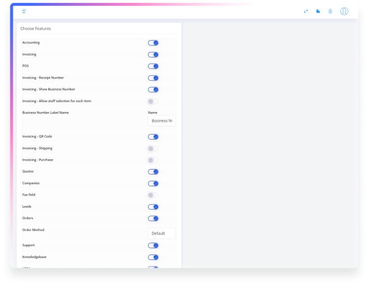The image size is (368, 285).
Task: Open the user profile avatar
Action: tap(344, 11)
